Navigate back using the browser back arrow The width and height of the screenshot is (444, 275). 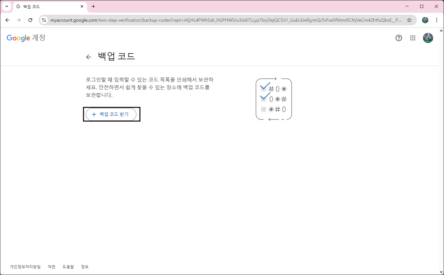7,20
